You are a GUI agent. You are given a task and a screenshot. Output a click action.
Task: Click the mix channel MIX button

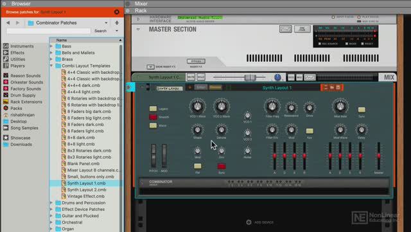pyautogui.click(x=299, y=77)
